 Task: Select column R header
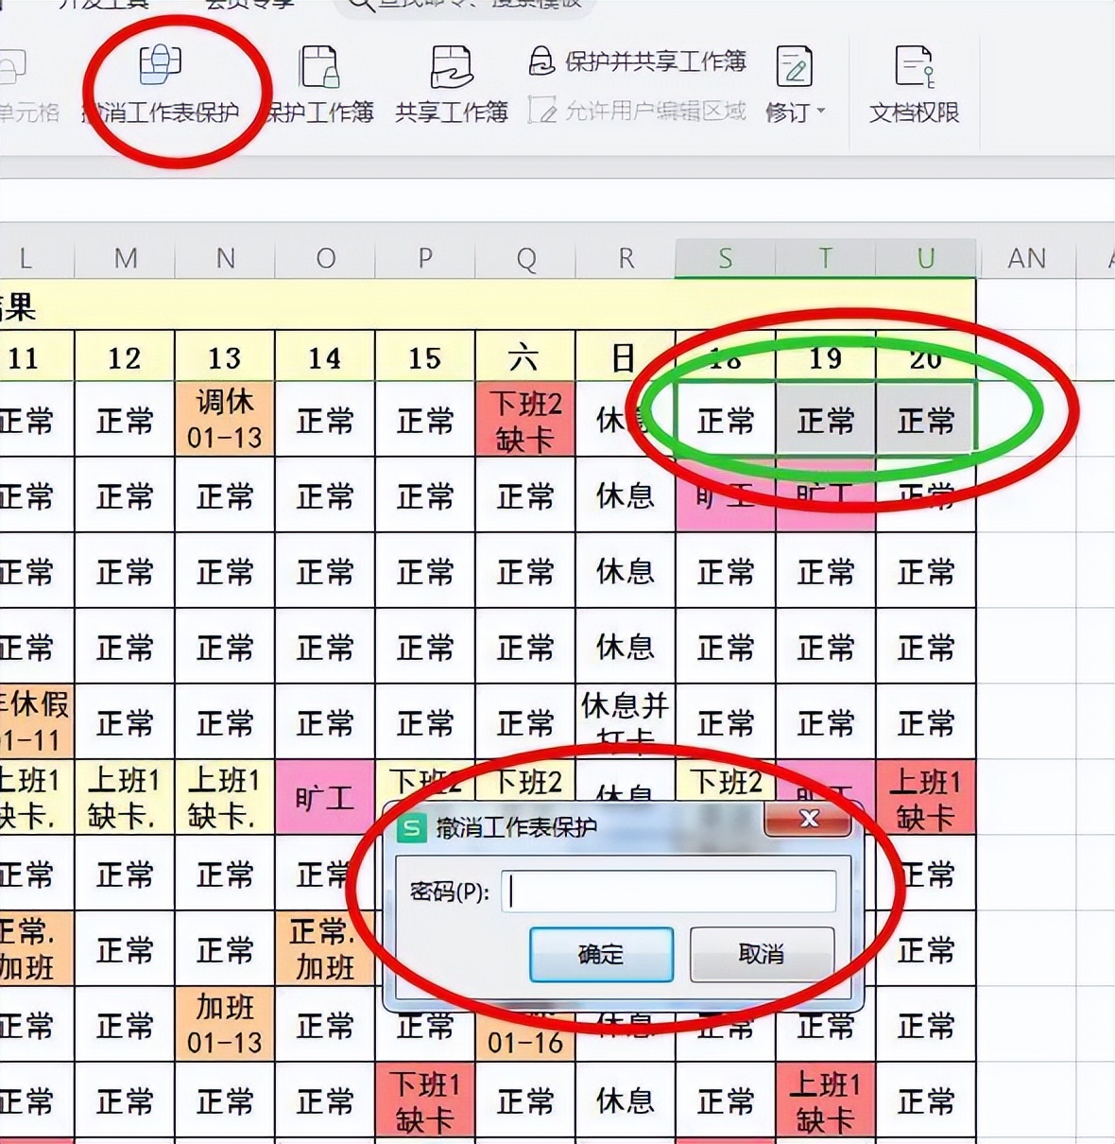tap(626, 258)
